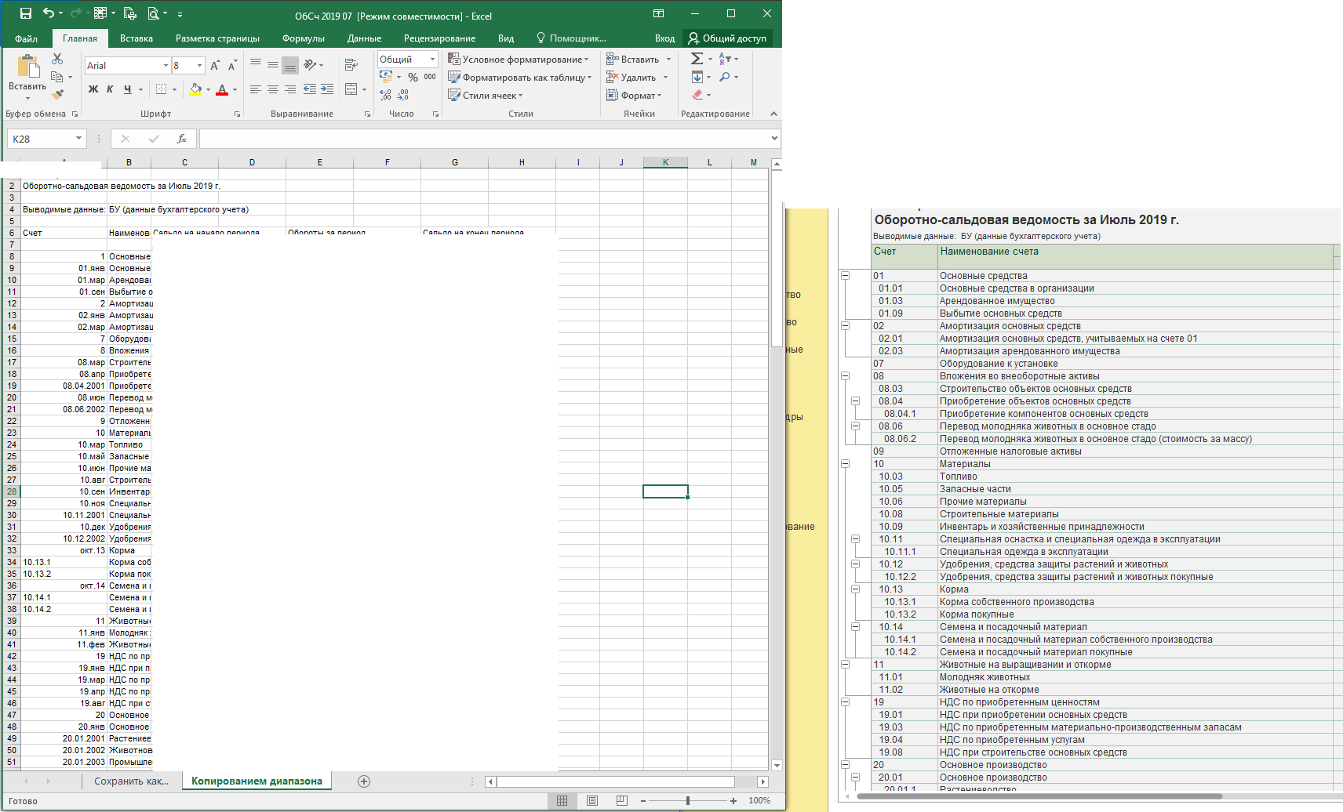1343x812 pixels.
Task: Click the zoom slider handle in status bar
Action: coord(688,800)
